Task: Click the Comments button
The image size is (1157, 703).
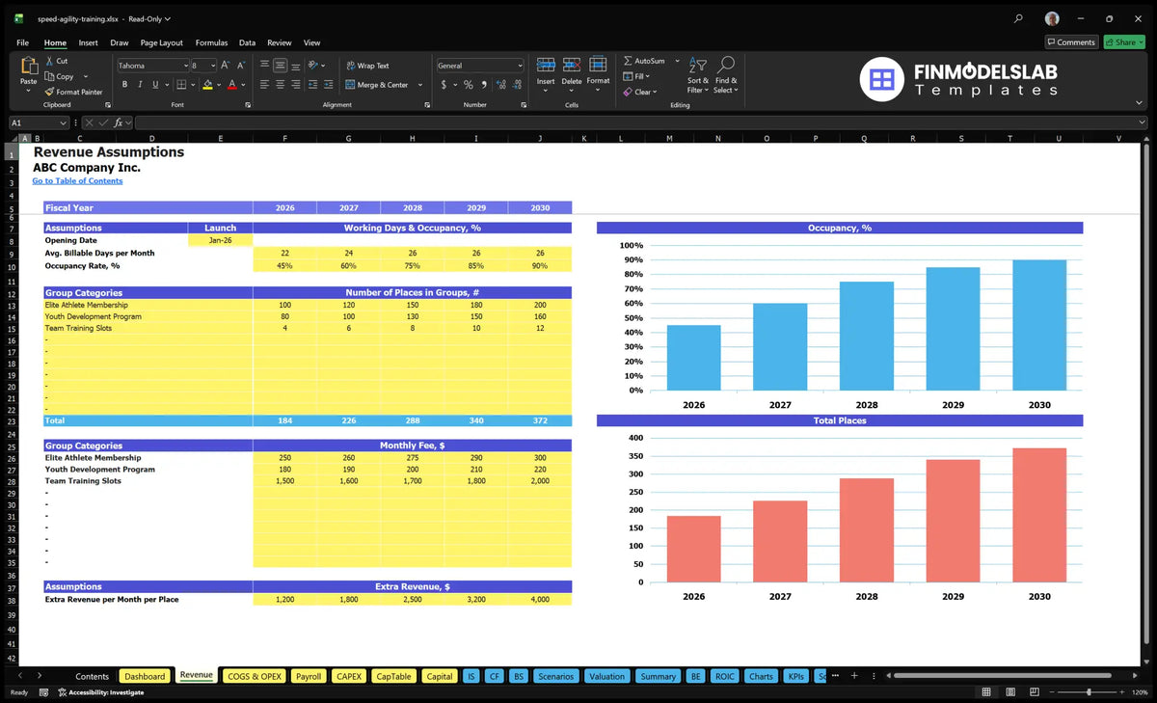Action: pos(1071,42)
